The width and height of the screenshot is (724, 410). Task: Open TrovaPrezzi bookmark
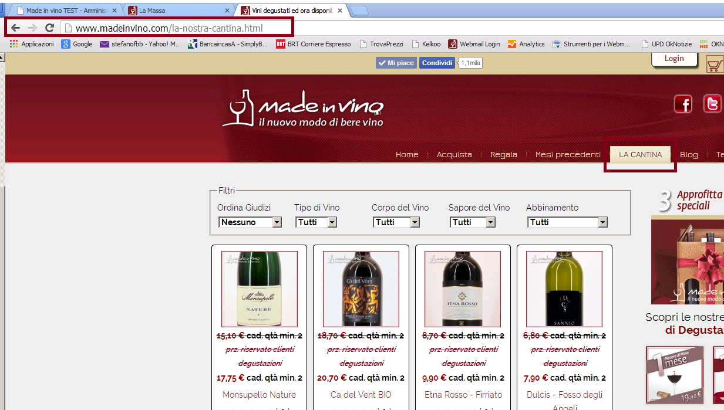pos(382,44)
